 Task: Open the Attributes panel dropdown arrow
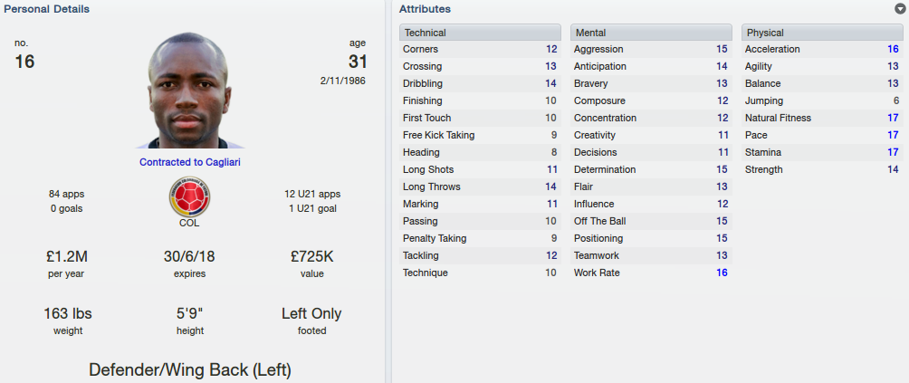tap(900, 9)
